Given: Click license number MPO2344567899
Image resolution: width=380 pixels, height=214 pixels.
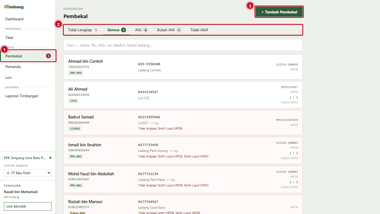Looking at the screenshot, I should pos(287,120).
